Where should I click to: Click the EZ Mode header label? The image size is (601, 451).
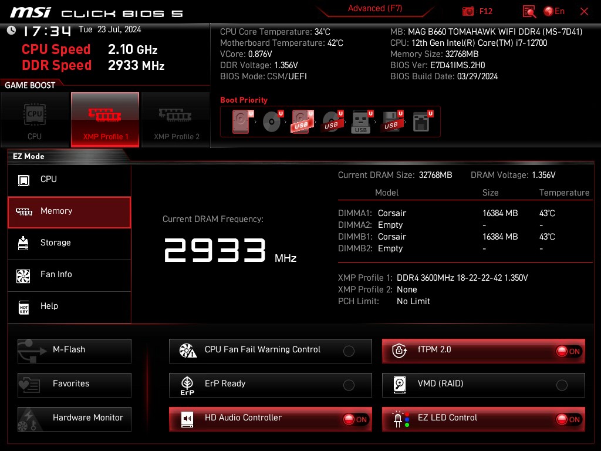pyautogui.click(x=29, y=156)
